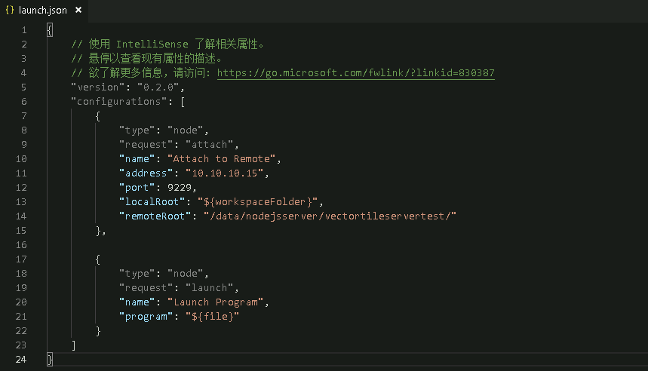Image resolution: width=648 pixels, height=371 pixels.
Task: Open the go.microsoft.com fwlink URL
Action: click(356, 72)
